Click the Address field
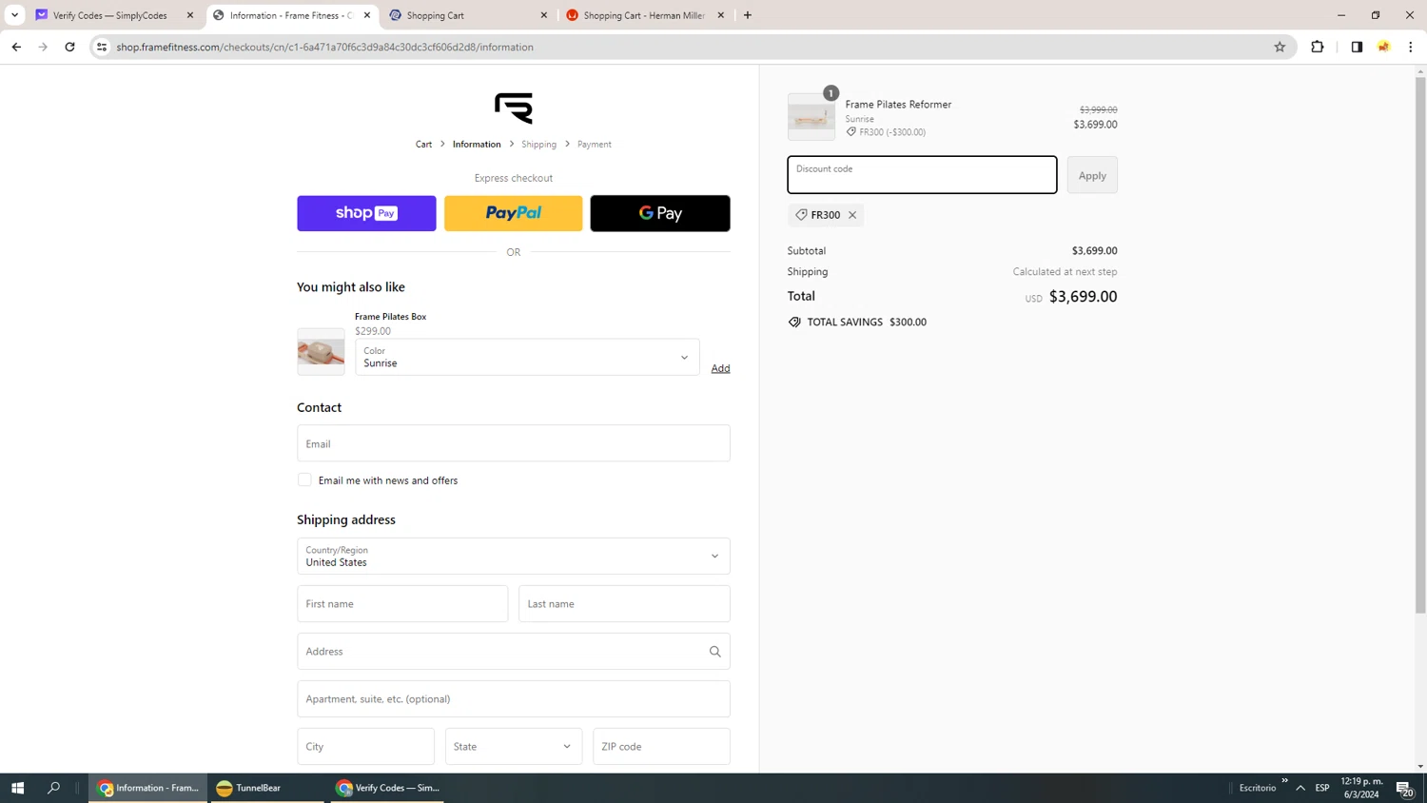 [514, 652]
